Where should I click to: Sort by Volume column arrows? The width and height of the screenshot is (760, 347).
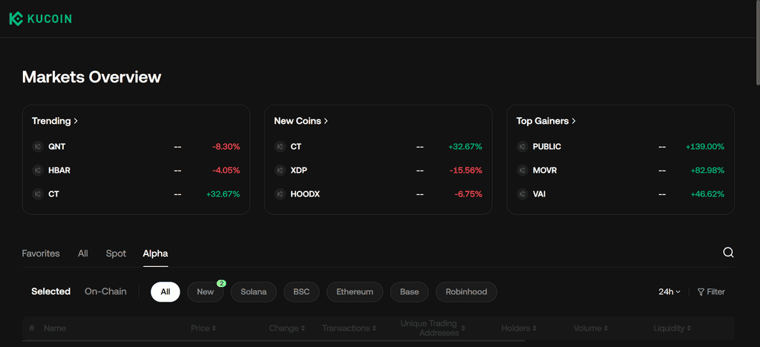606,328
